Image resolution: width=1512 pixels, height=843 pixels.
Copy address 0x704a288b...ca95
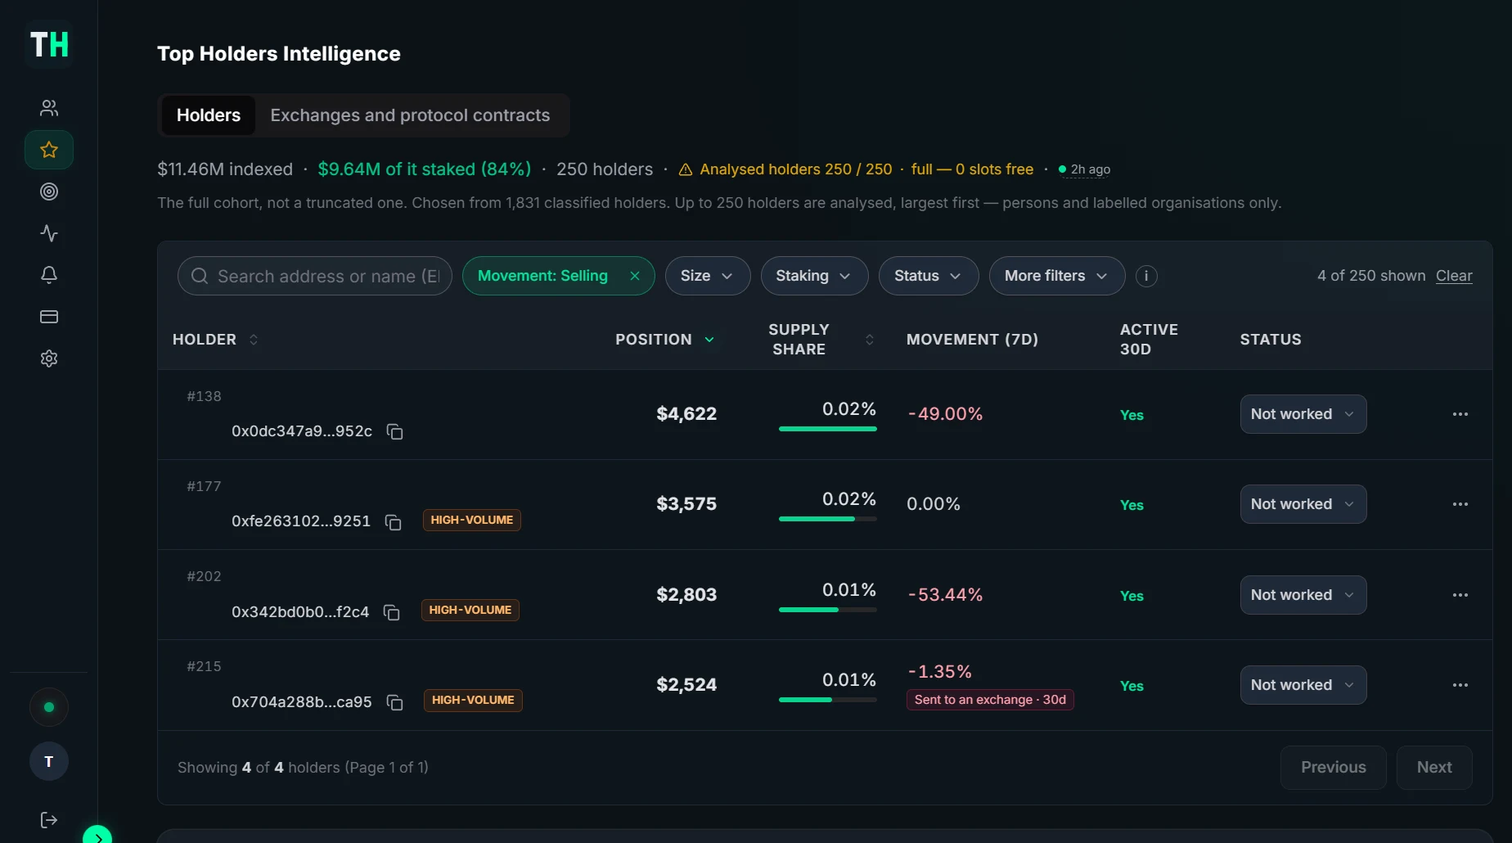[x=394, y=702]
